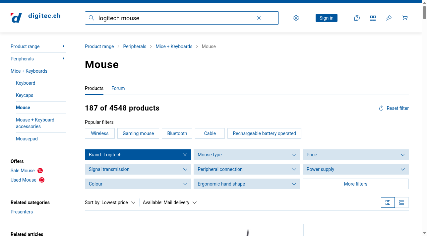Switch to the Forum tab
Viewport: 427px width, 236px height.
point(118,88)
